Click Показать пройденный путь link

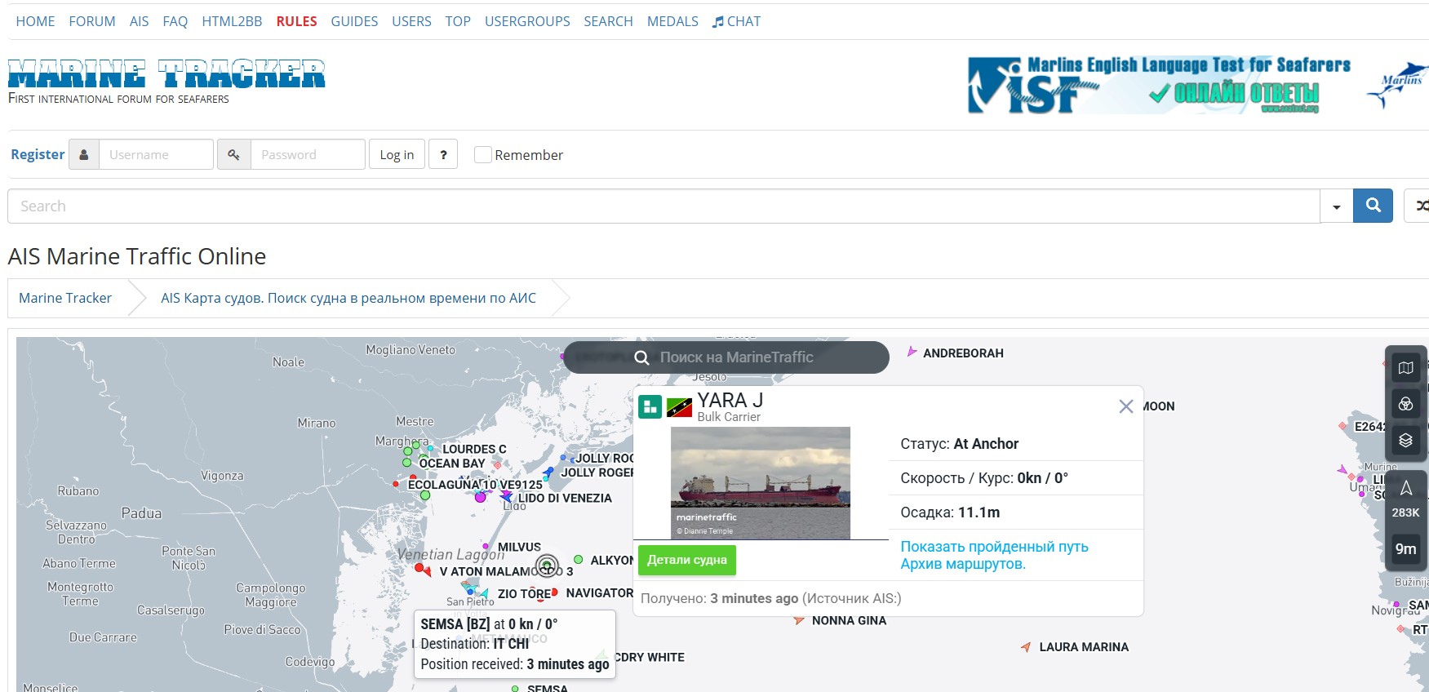[994, 547]
